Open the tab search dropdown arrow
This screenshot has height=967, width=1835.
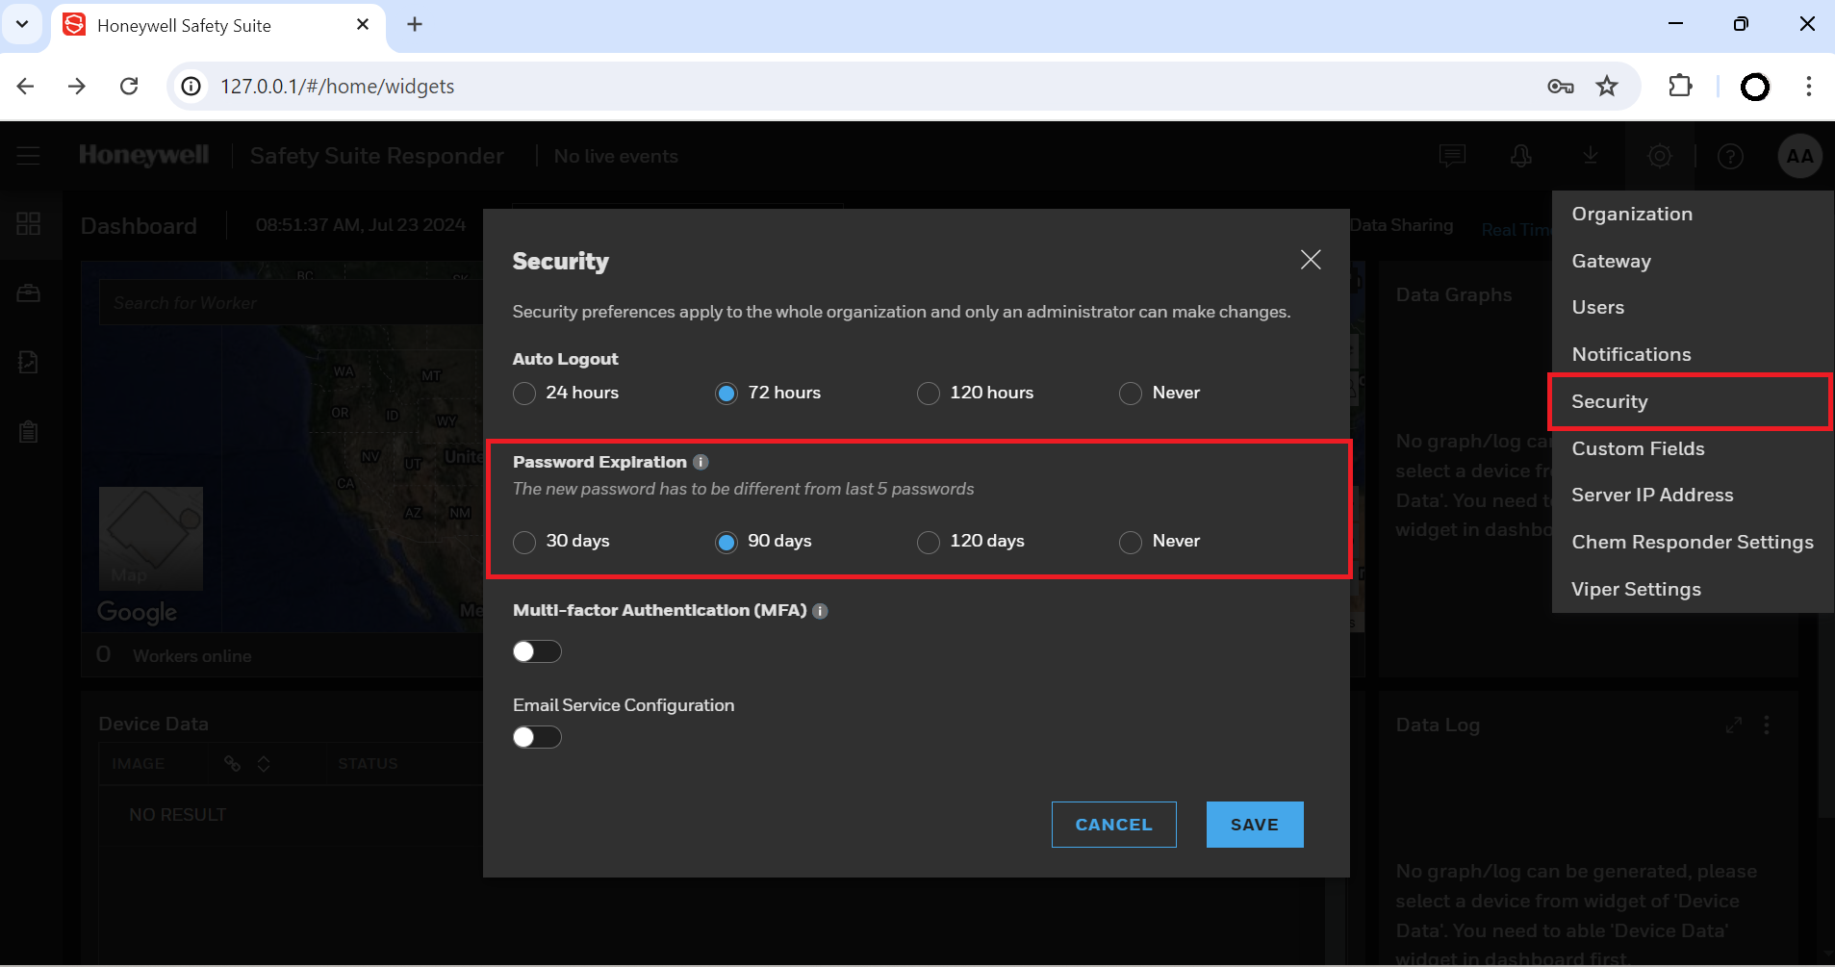[x=22, y=24]
